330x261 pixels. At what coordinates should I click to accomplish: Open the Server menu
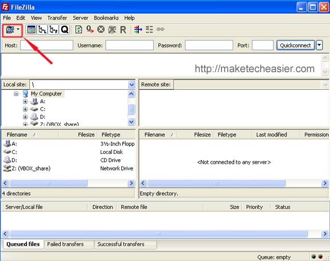click(x=81, y=18)
